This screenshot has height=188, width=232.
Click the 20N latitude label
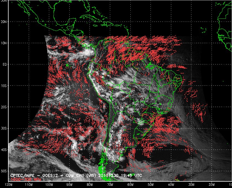[x=4, y=22]
